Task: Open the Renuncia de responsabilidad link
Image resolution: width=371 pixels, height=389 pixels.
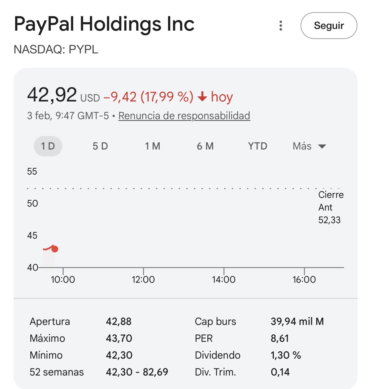Action: pyautogui.click(x=184, y=116)
